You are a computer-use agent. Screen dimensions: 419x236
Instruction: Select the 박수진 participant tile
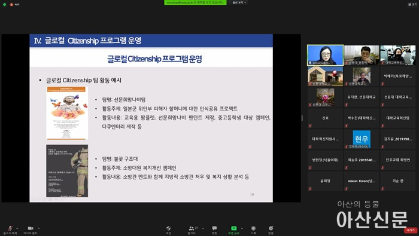tap(362, 118)
